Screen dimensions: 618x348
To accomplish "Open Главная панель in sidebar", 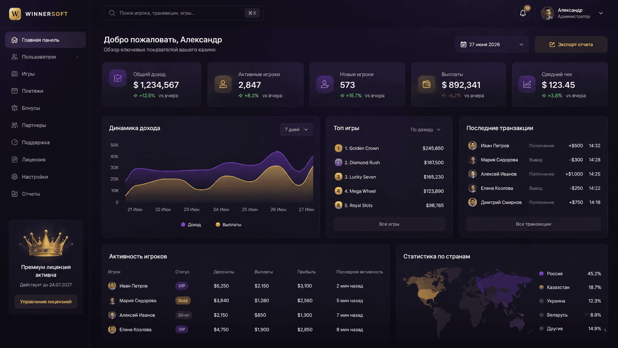I will [45, 40].
